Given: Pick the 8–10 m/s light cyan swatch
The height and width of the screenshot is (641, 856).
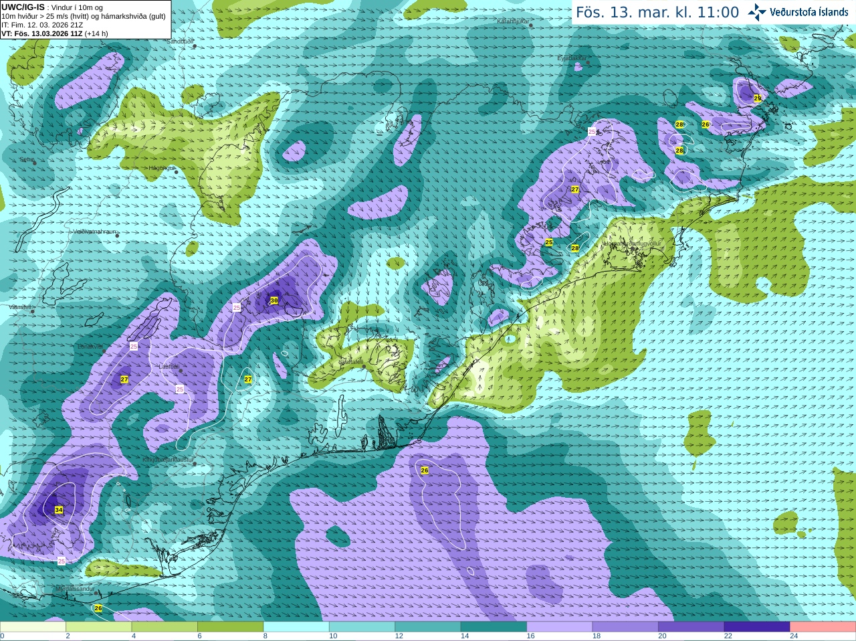Looking at the screenshot, I should [296, 627].
